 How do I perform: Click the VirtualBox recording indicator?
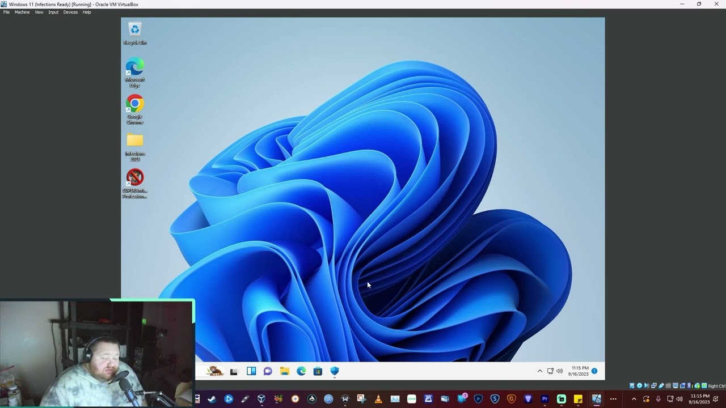click(x=682, y=386)
